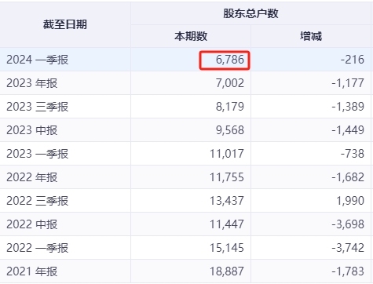This screenshot has height=284, width=373.
Task: Select the 2021 年报 row label
Action: [x=32, y=271]
